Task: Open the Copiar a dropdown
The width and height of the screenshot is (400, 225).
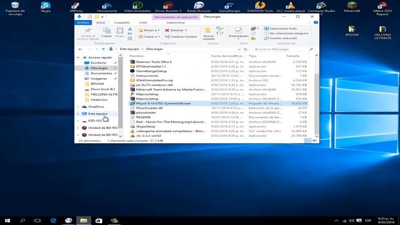Action: pyautogui.click(x=149, y=37)
